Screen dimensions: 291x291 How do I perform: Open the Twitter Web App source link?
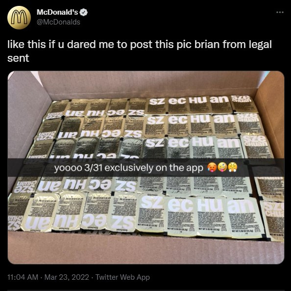click(122, 277)
